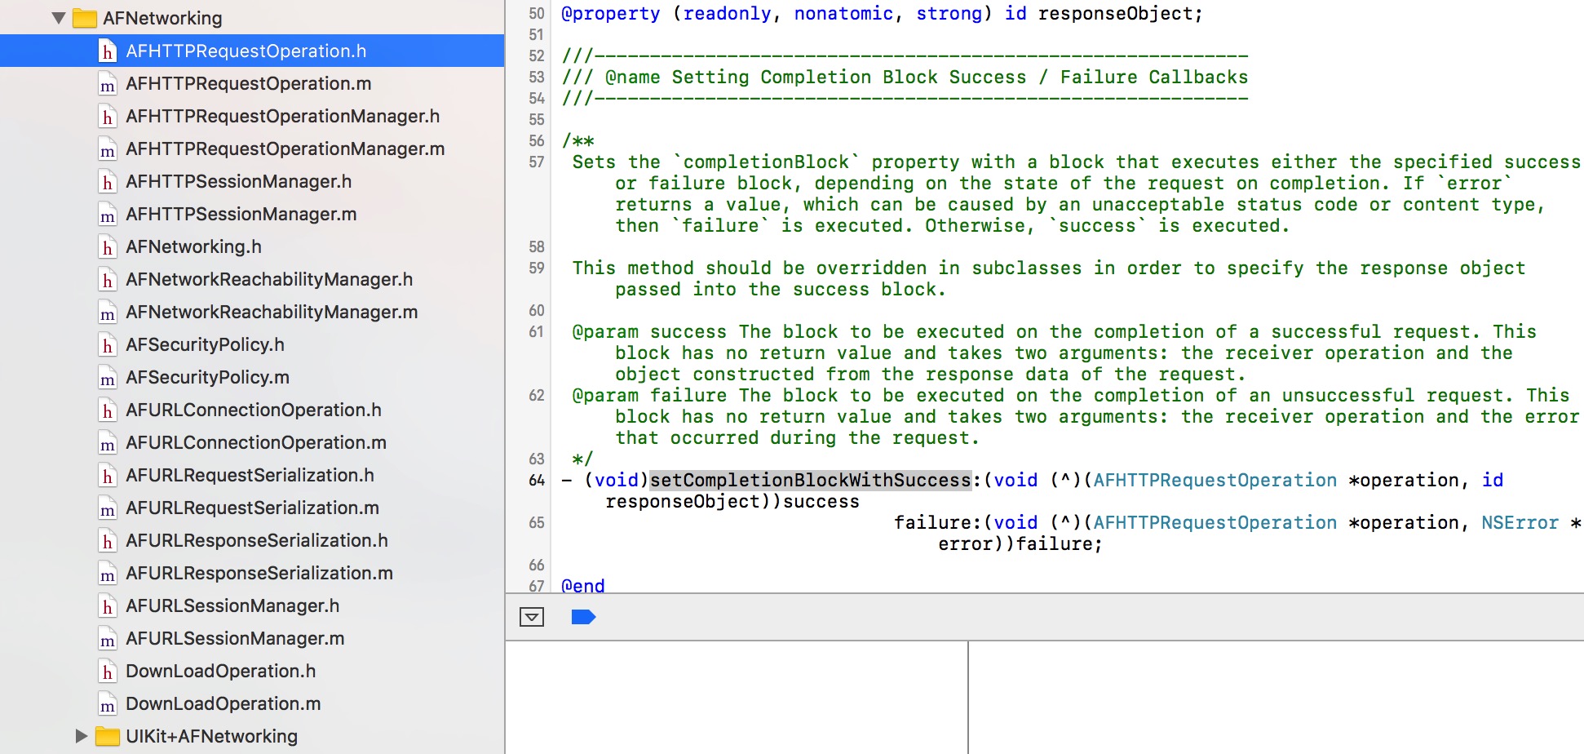Open AFURLRequestSerialization.m file

(x=251, y=508)
